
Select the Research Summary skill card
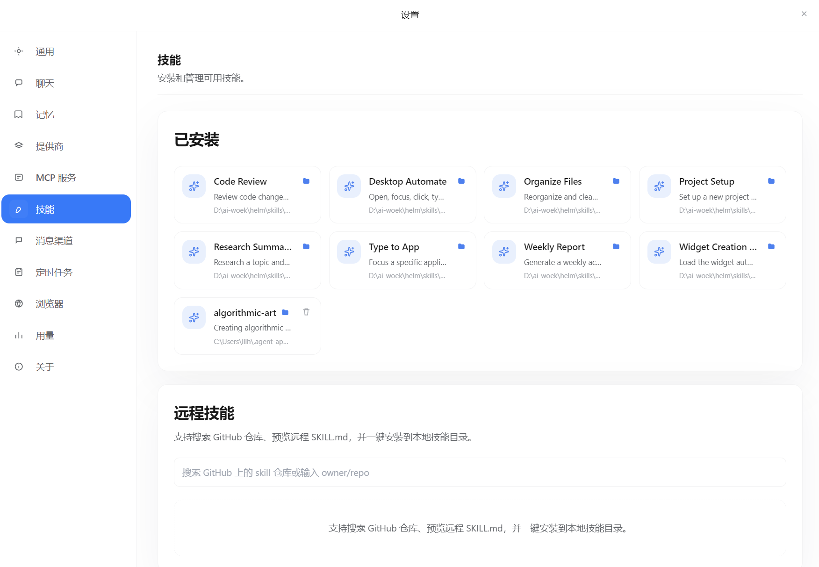[247, 260]
